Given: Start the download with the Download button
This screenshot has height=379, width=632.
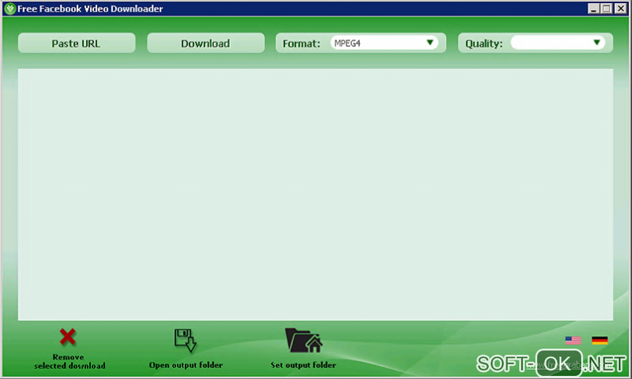Looking at the screenshot, I should click(206, 43).
